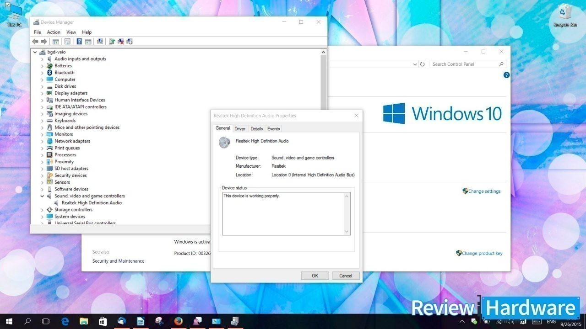Switch to the Details tab
586x329 pixels.
(x=256, y=129)
